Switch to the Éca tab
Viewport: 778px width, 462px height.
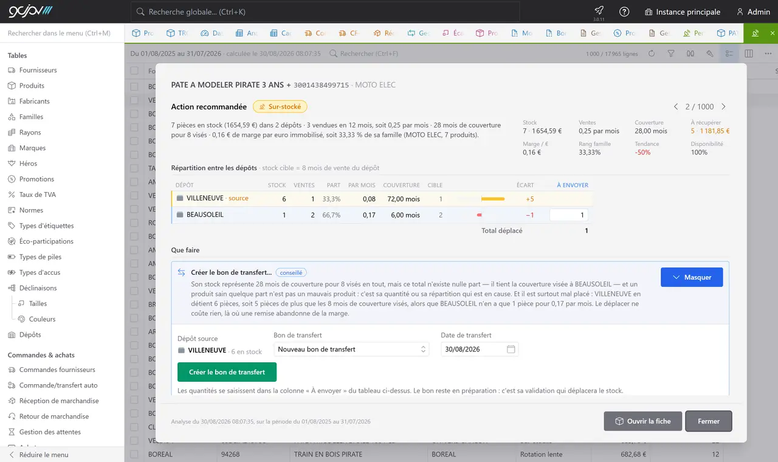click(453, 33)
